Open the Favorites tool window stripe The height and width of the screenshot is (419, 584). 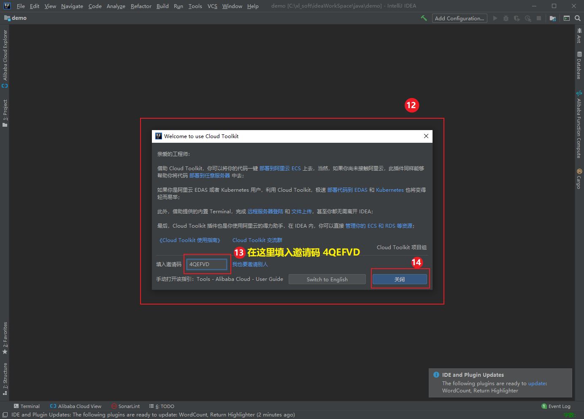tap(5, 338)
